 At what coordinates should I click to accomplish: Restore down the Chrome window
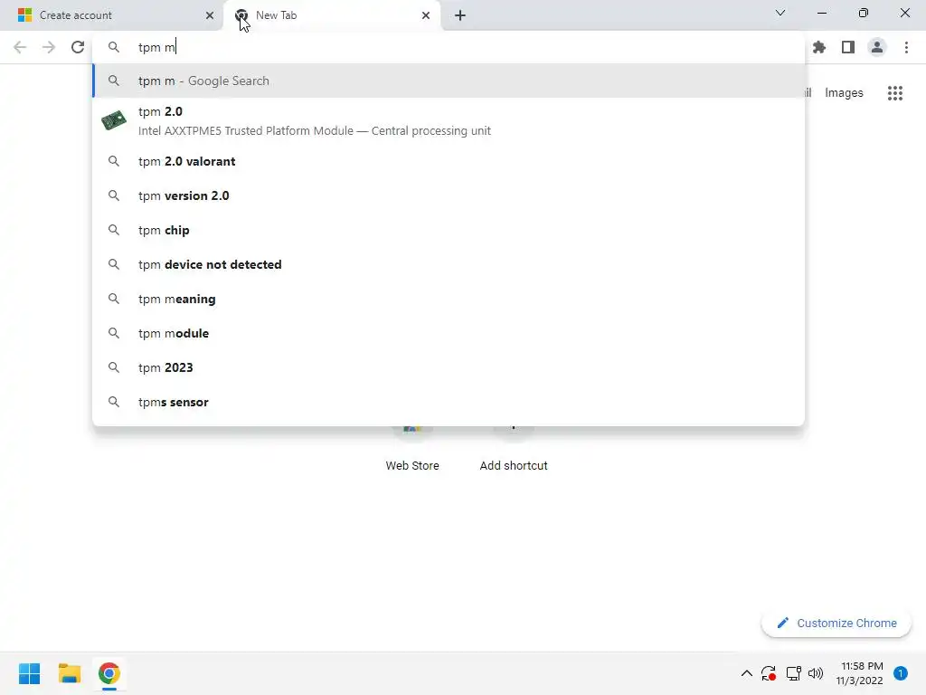(x=864, y=13)
